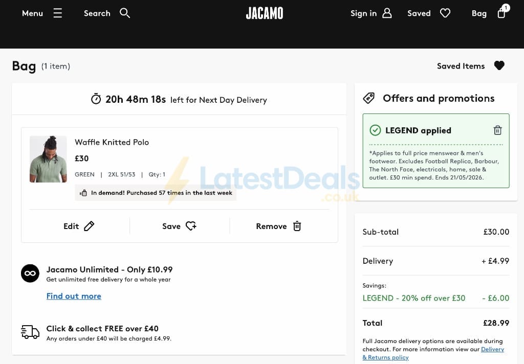The height and width of the screenshot is (364, 524).
Task: Click the Jacamo Unlimited infinity icon
Action: tap(30, 273)
